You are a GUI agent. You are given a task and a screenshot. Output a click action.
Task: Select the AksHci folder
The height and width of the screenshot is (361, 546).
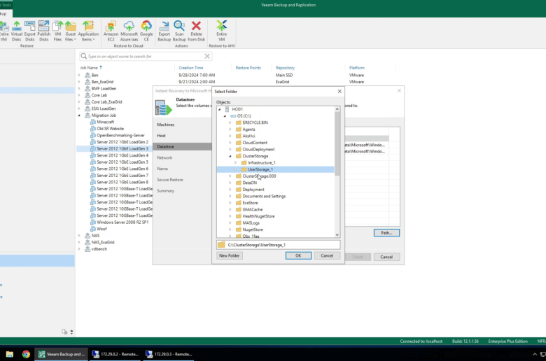click(x=248, y=136)
